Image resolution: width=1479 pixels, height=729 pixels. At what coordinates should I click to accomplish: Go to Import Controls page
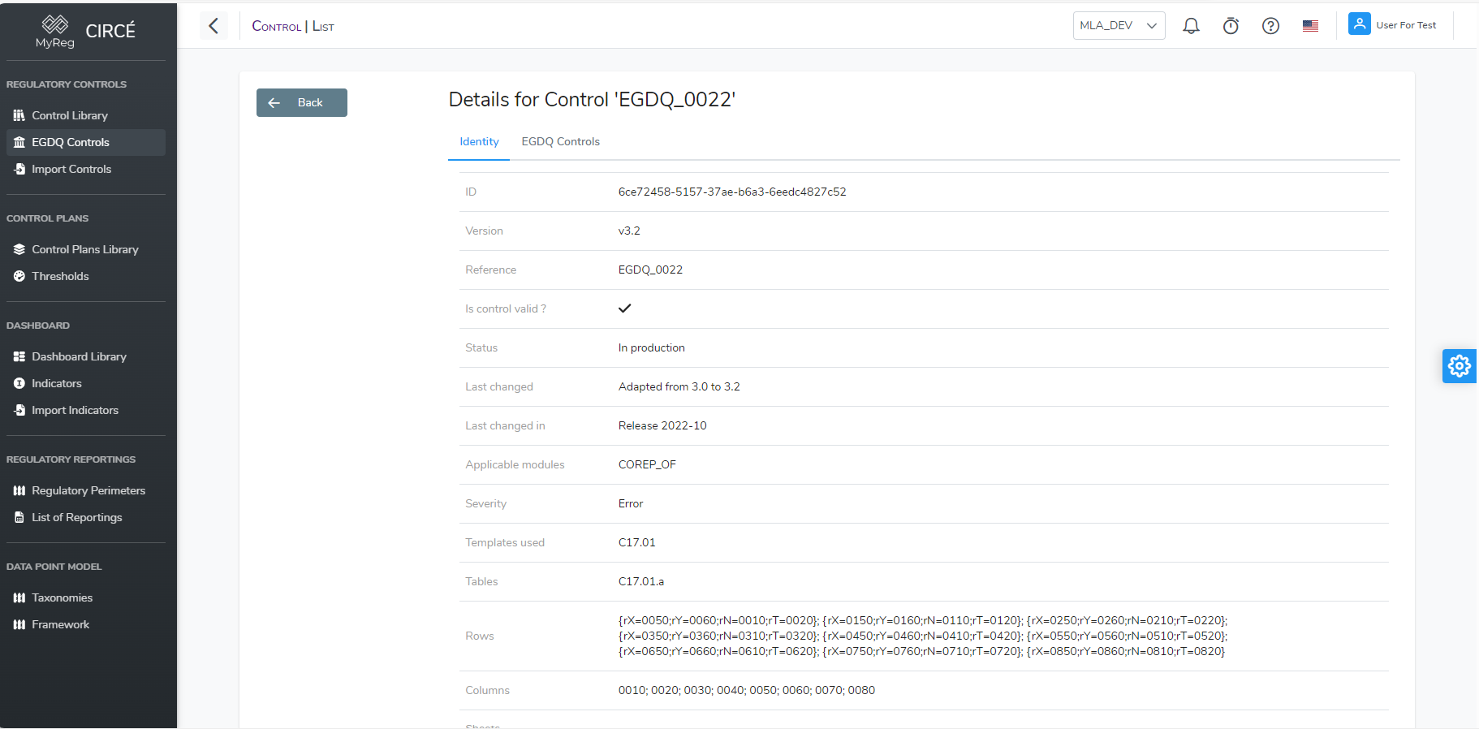(x=71, y=170)
